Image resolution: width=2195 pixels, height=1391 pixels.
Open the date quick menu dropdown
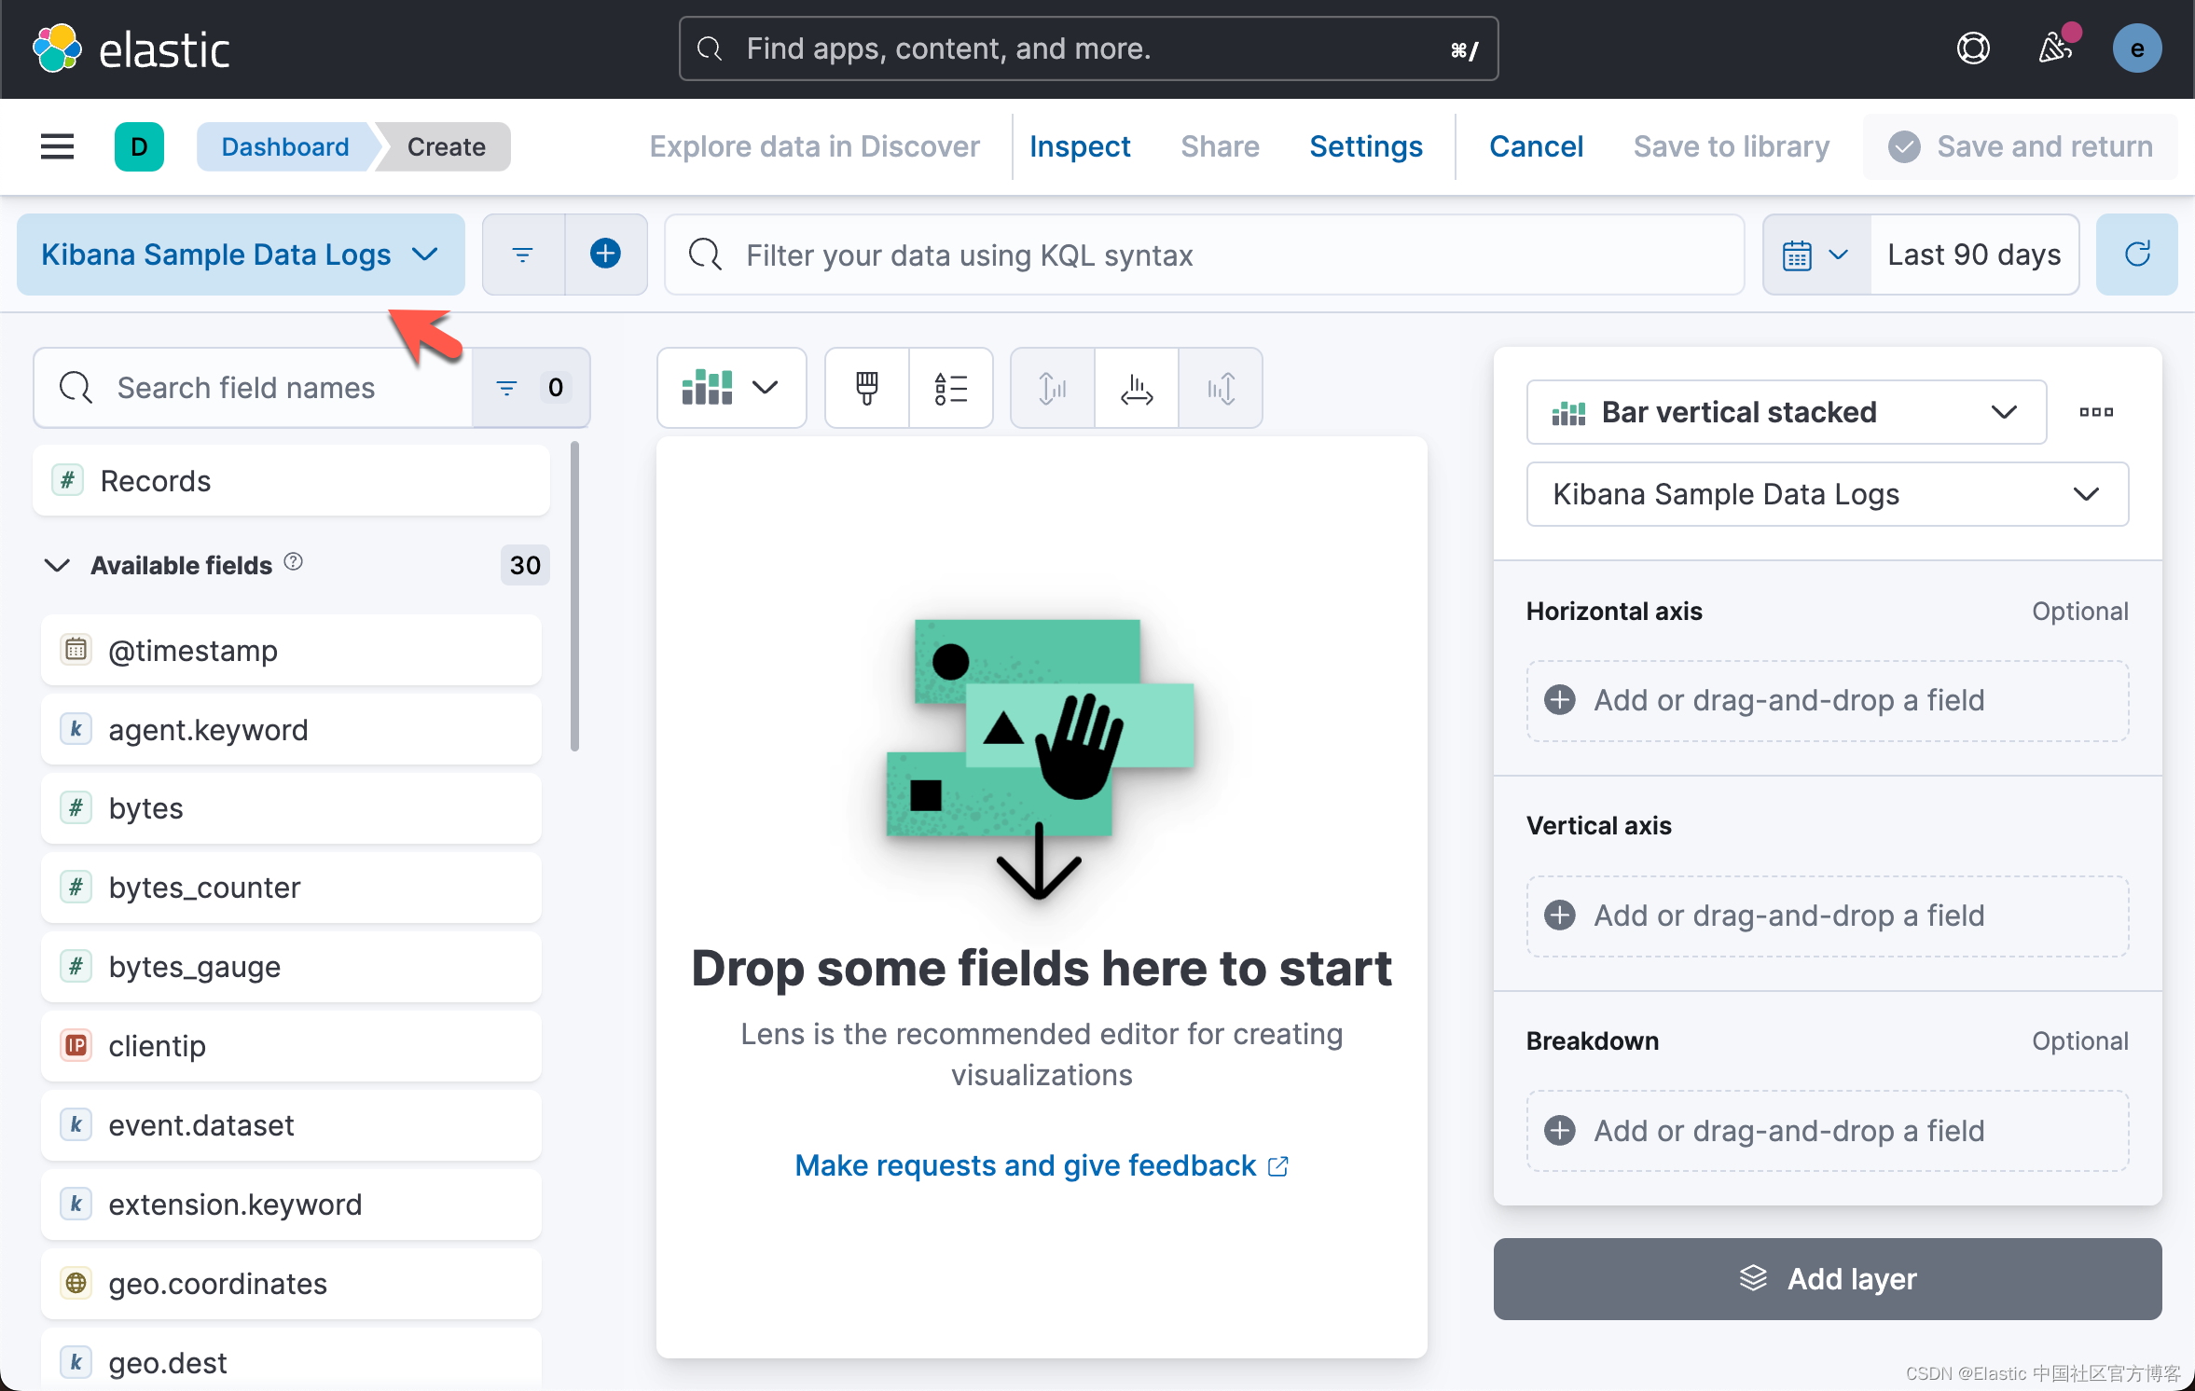tap(1815, 255)
